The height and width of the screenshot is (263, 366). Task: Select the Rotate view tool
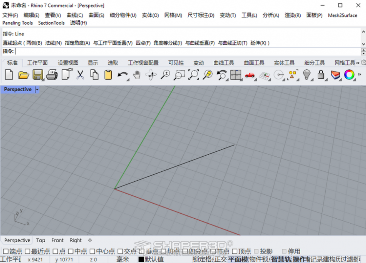pyautogui.click(x=151, y=75)
